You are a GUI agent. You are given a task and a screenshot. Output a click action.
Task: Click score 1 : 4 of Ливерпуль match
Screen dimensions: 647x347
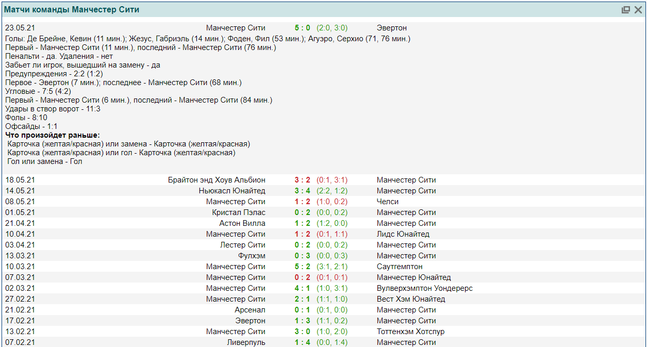[303, 342]
